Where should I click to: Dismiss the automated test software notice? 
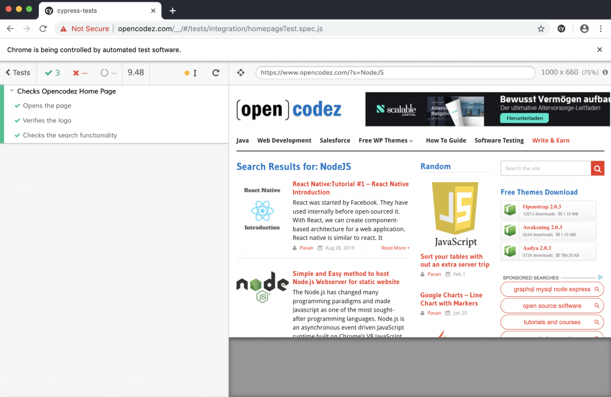[x=600, y=50]
